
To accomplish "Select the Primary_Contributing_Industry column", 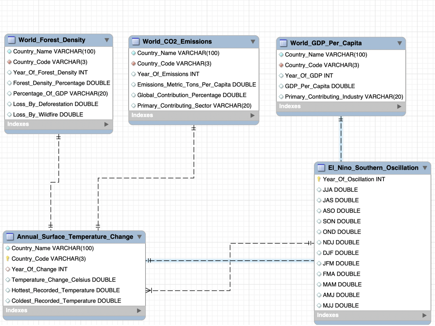I will (x=344, y=97).
